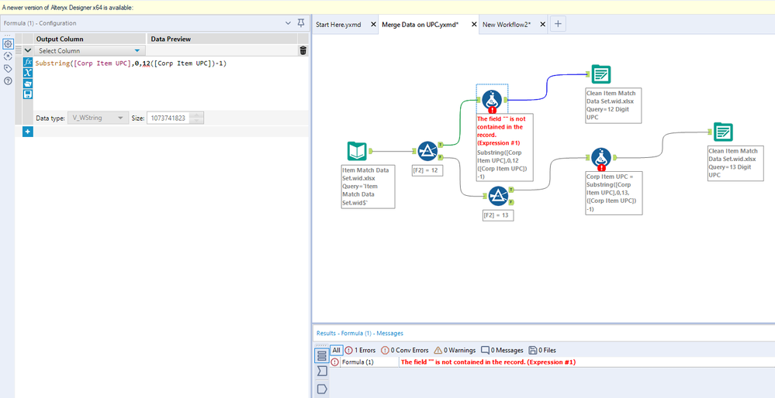The width and height of the screenshot is (775, 398).
Task: Toggle the 0 Warnings filter
Action: [x=455, y=350]
